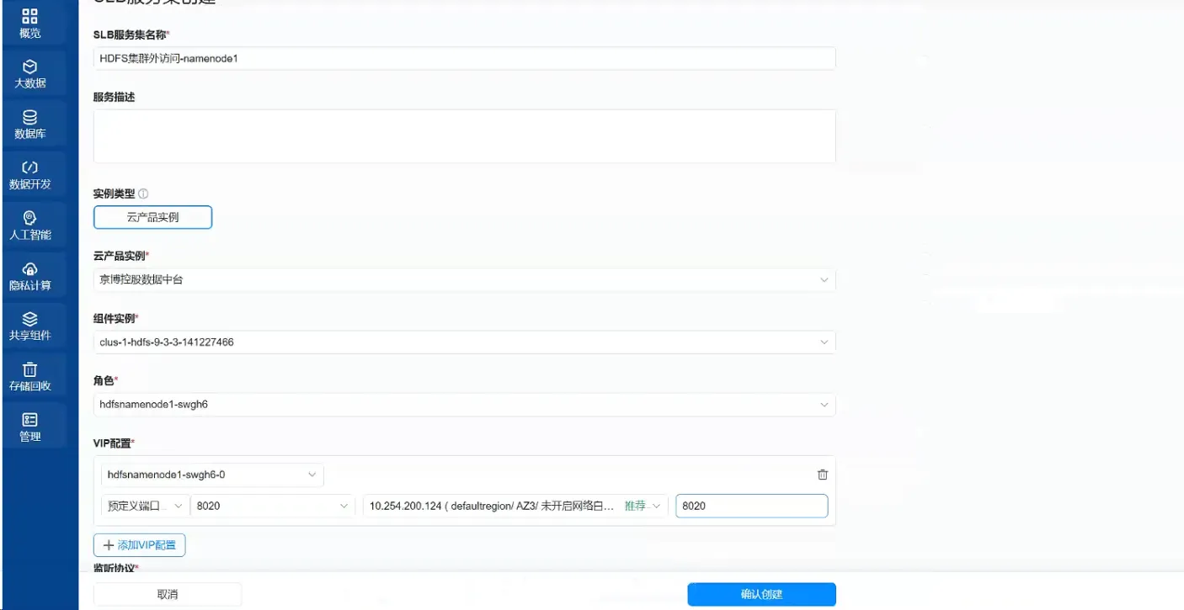Open 共享组件 in the sidebar
This screenshot has height=610, width=1184.
[x=29, y=326]
